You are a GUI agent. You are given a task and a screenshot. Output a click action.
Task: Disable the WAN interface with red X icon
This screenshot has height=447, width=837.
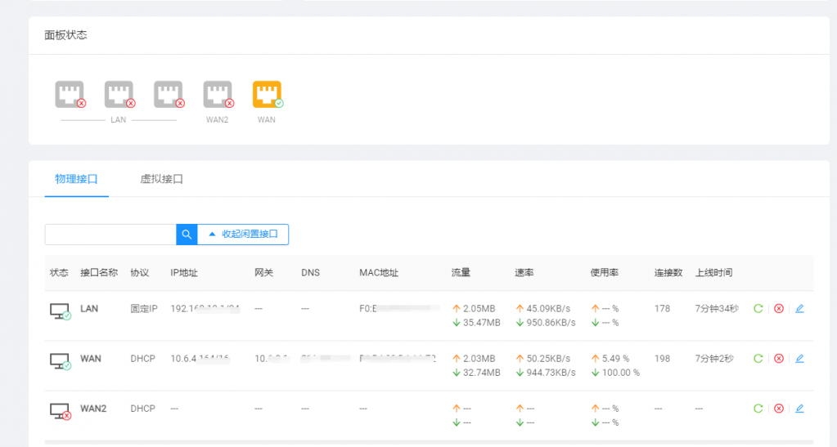pos(779,359)
